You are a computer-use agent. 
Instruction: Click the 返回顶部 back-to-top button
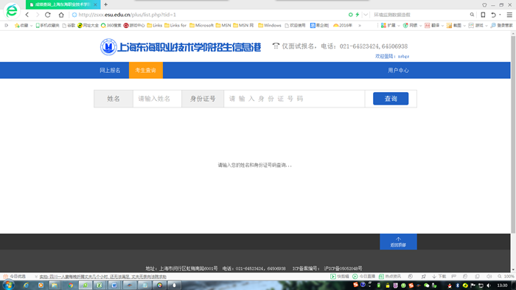click(x=398, y=241)
